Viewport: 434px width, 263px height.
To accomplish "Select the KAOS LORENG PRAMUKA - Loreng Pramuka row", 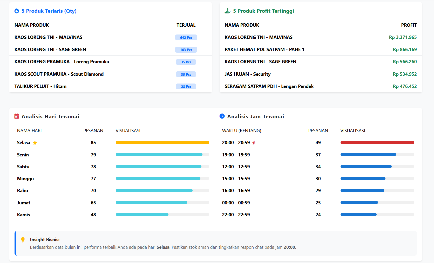I will coord(62,62).
